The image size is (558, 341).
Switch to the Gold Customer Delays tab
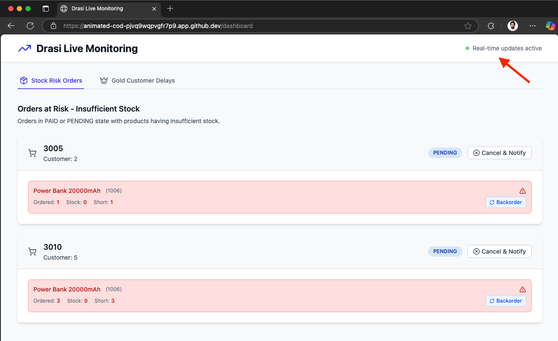pos(143,80)
